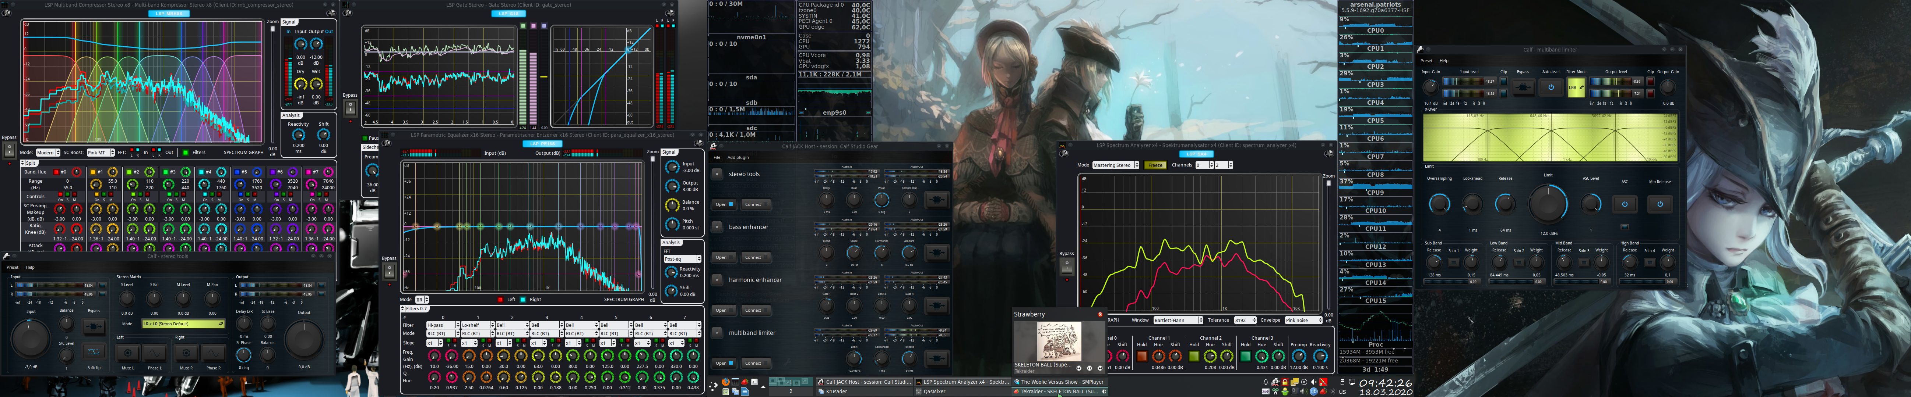Go to previous track in Strawberry popup
1911x397 pixels.
pyautogui.click(x=1079, y=368)
